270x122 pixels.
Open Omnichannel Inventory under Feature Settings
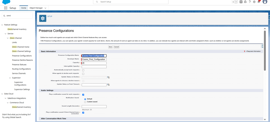[17, 29]
